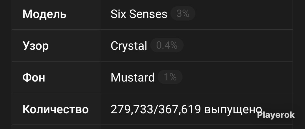Click the Модель row label

[44, 14]
